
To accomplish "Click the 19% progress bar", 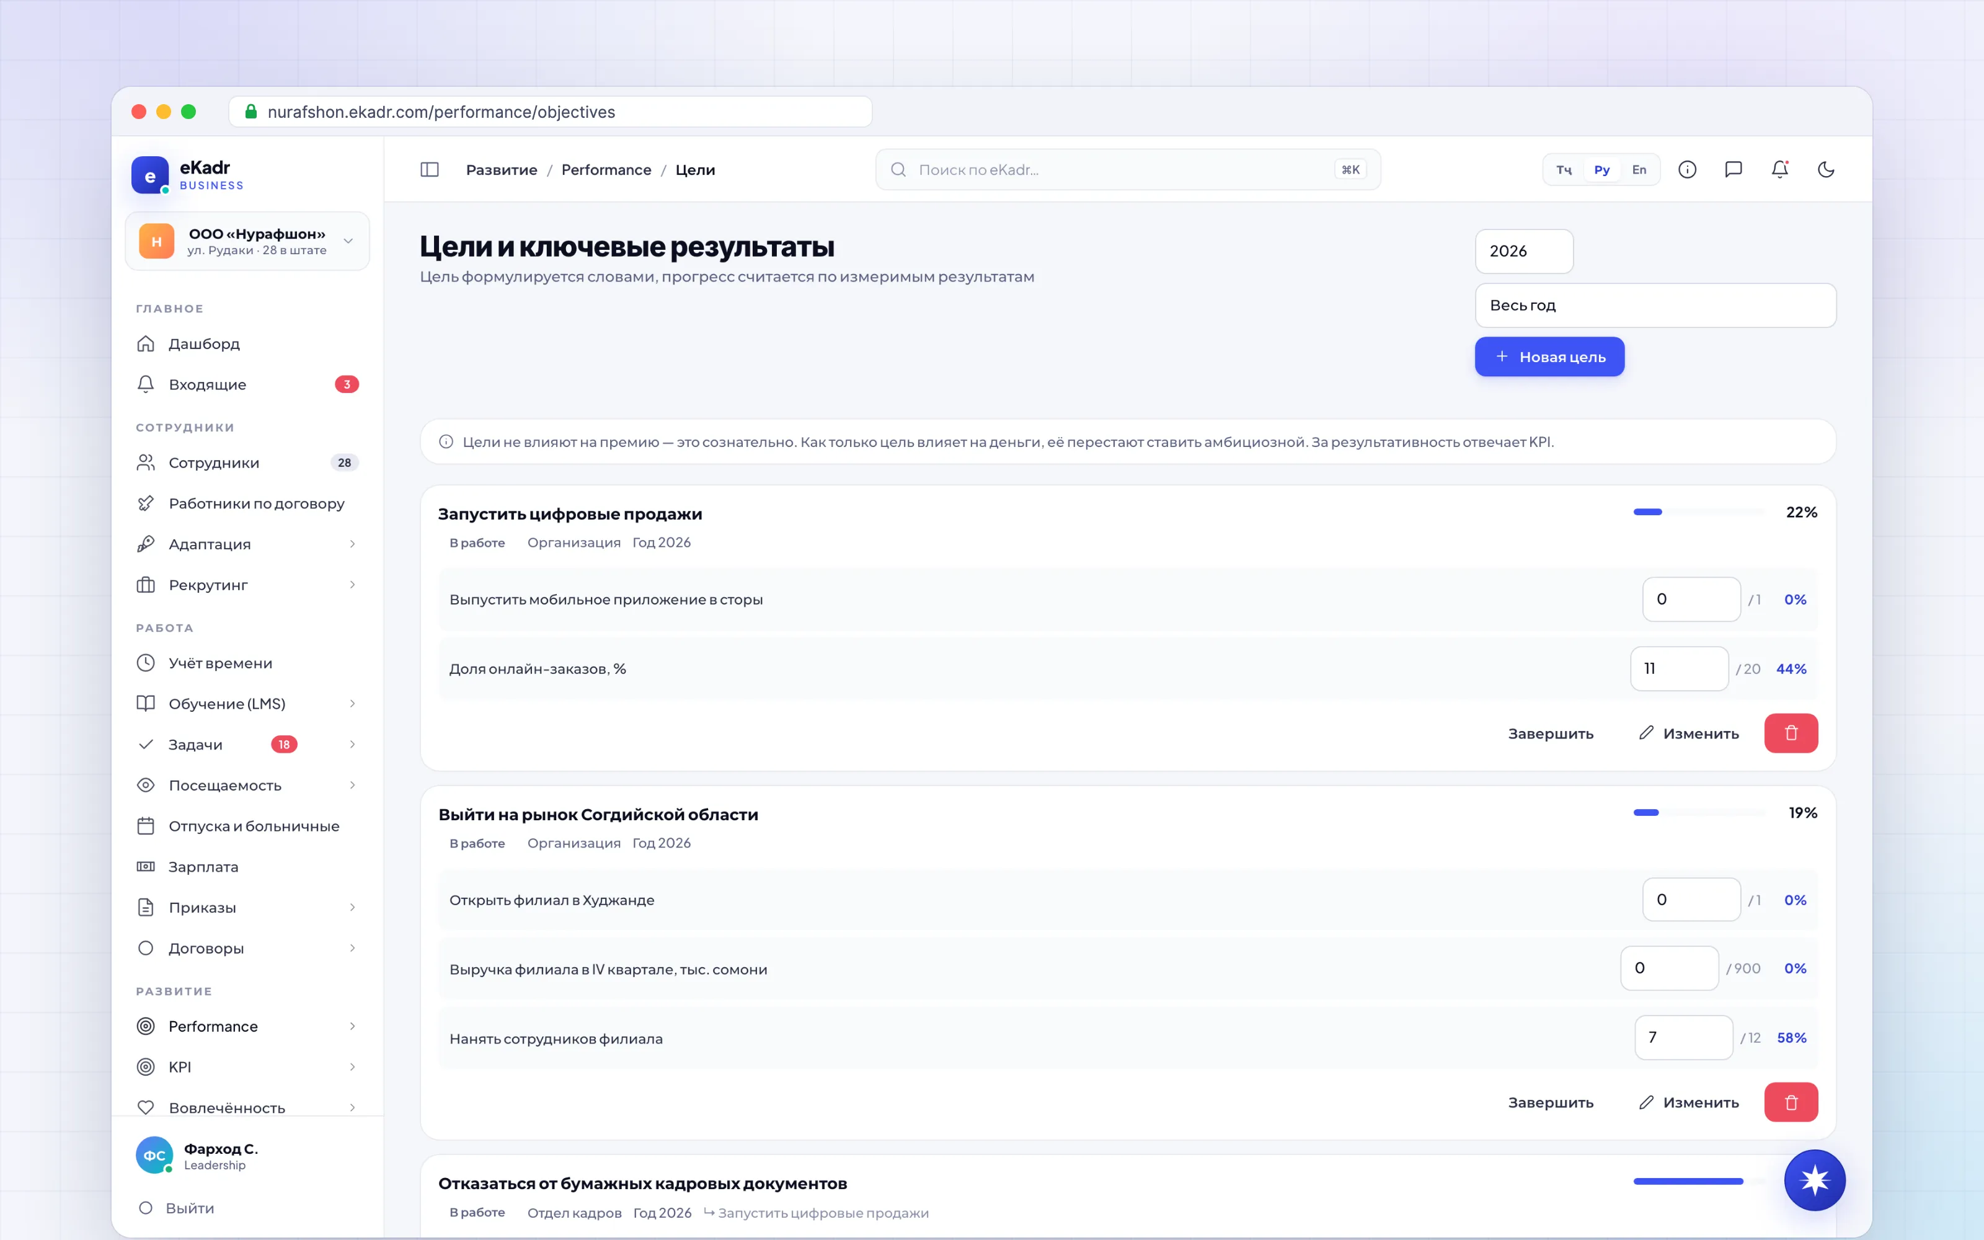I will click(x=1699, y=813).
